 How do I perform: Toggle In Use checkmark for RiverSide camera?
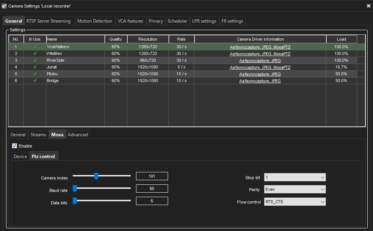(35, 61)
